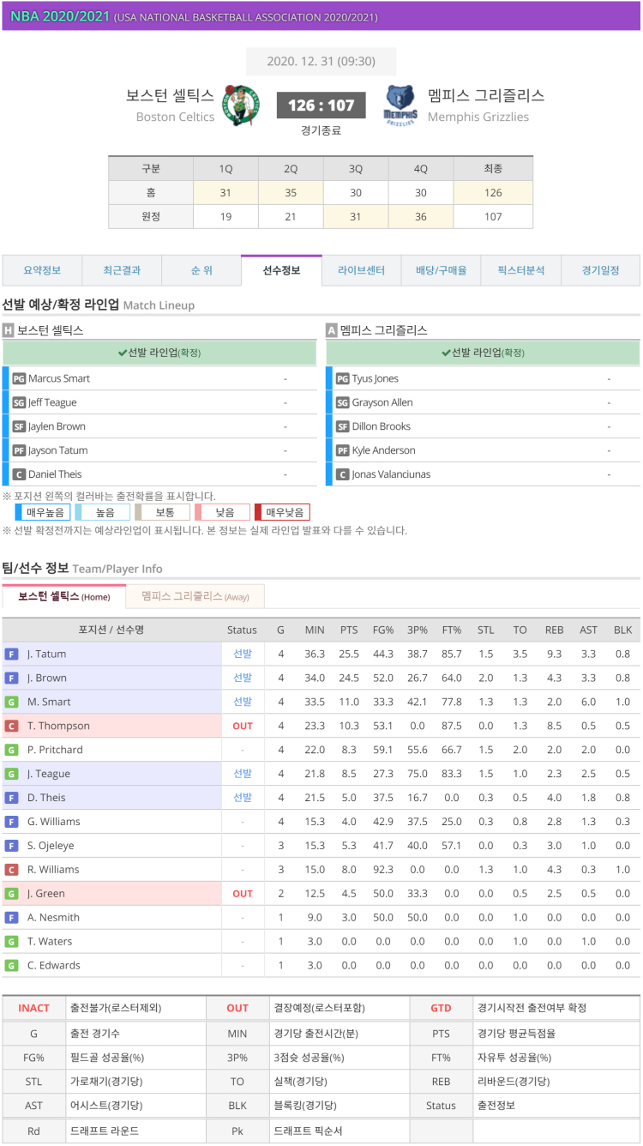Click the C position icon for T. Thompson
643x1146 pixels.
[11, 726]
